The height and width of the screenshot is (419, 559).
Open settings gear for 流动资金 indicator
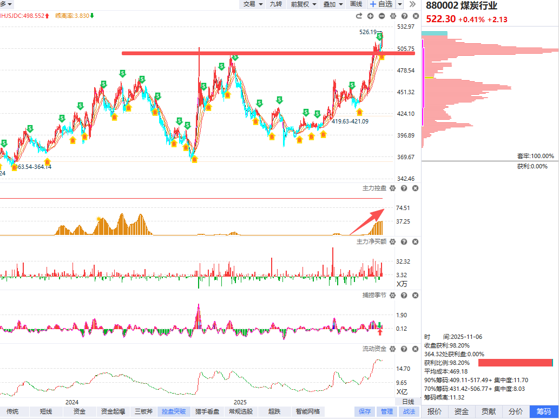click(x=392, y=349)
